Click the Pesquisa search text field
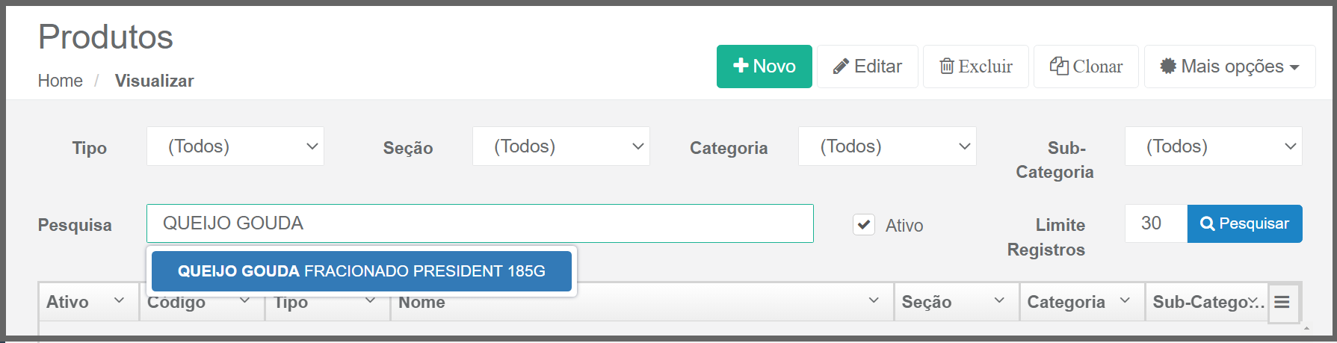This screenshot has width=1337, height=343. coord(480,223)
